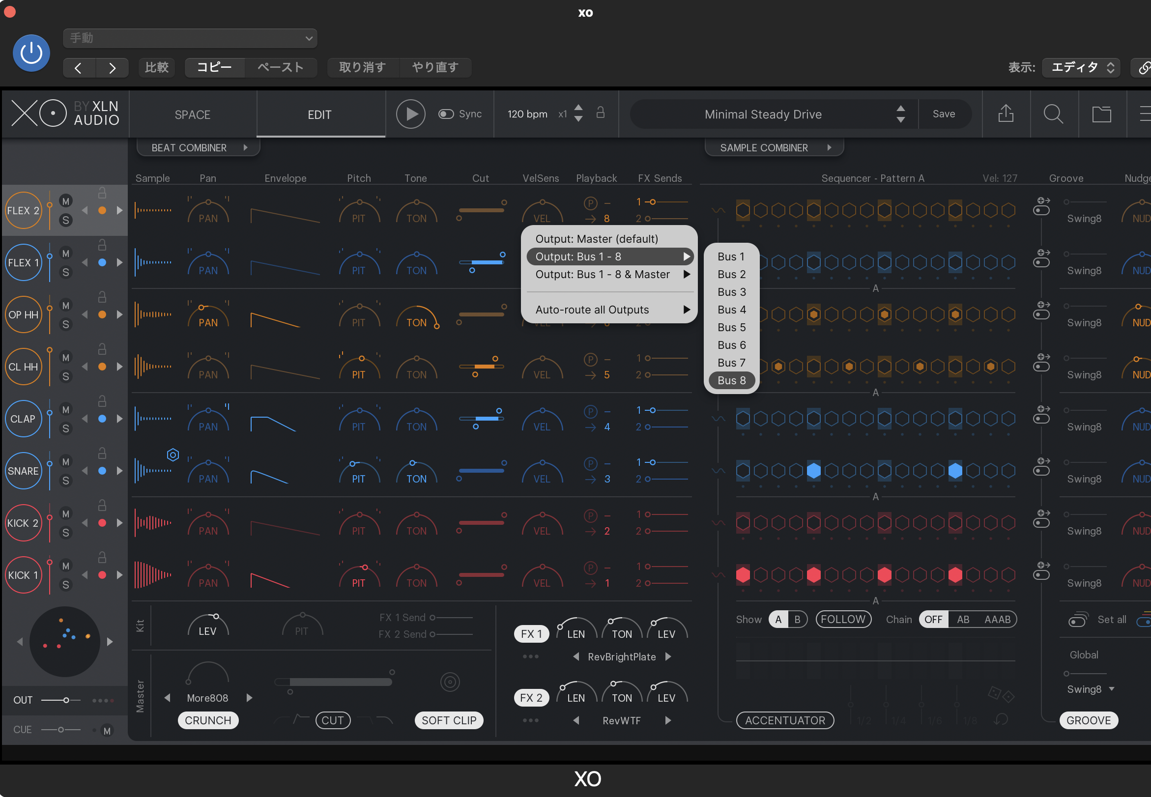This screenshot has height=797, width=1151.
Task: Toggle the Sync switch
Action: tap(445, 114)
